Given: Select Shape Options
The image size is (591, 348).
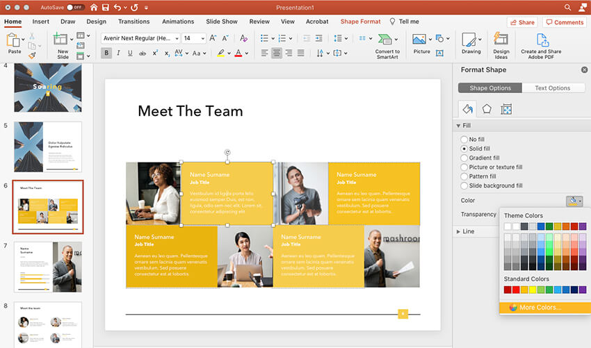Looking at the screenshot, I should pyautogui.click(x=490, y=88).
